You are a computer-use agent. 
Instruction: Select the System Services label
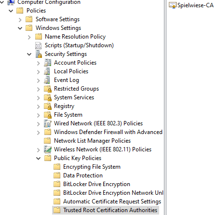(x=74, y=97)
